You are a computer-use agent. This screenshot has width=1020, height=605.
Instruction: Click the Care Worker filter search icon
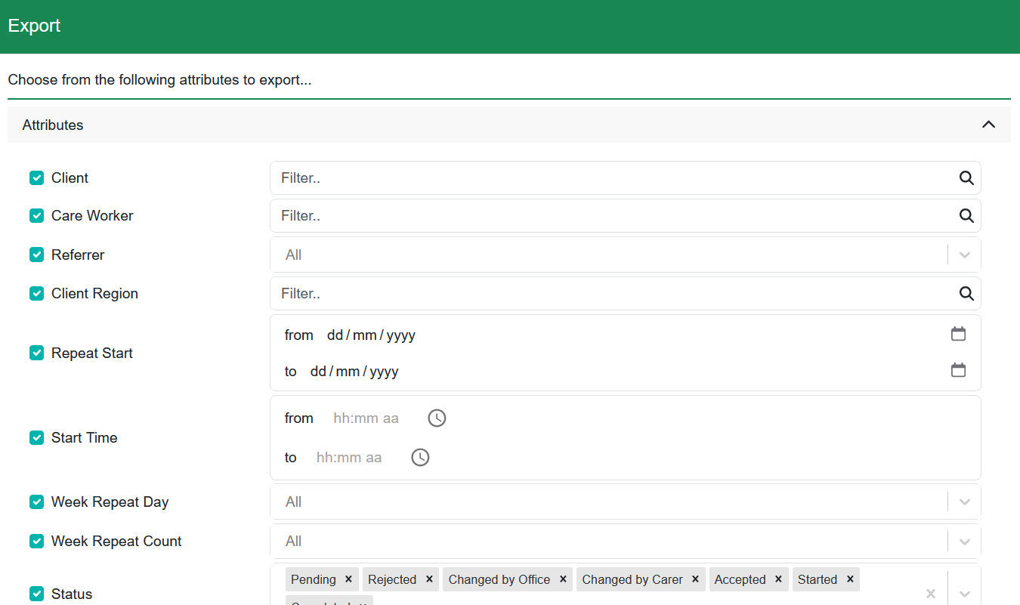(966, 216)
